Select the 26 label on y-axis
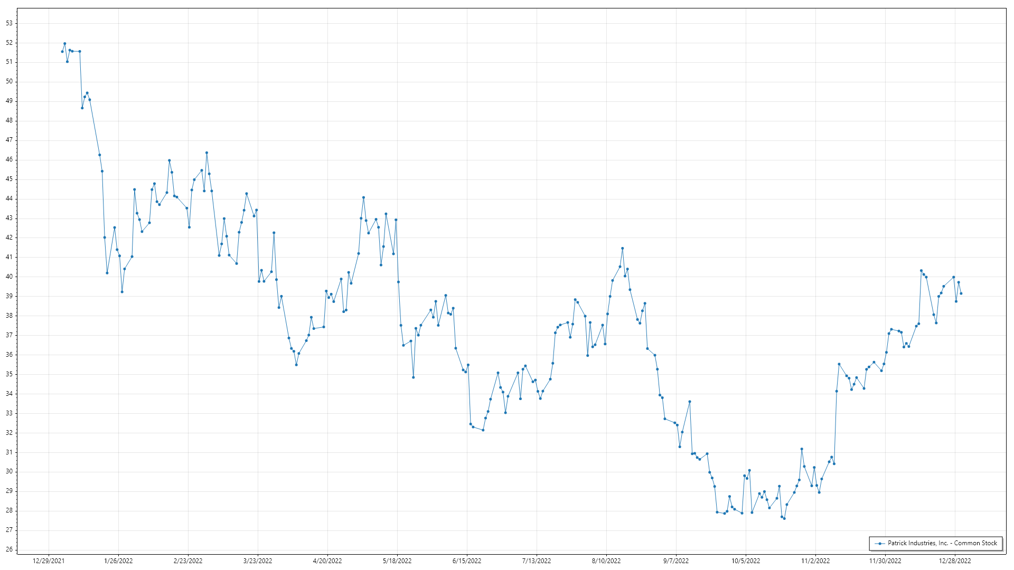The image size is (1014, 570). click(10, 549)
